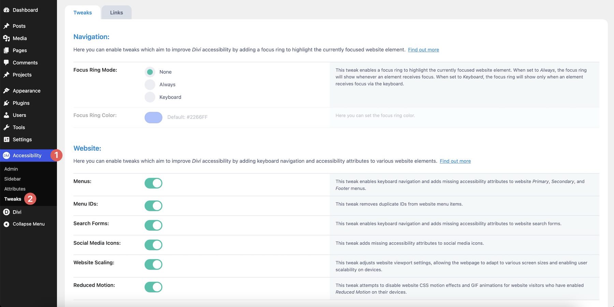Go to Users in the sidebar
614x307 pixels.
click(x=19, y=115)
